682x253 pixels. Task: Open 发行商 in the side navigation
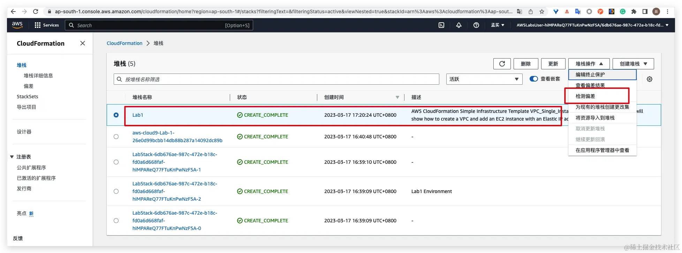(24, 189)
